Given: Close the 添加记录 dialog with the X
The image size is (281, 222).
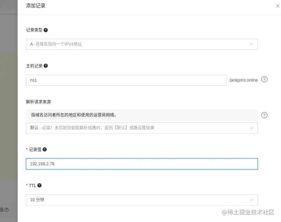Looking at the screenshot, I should tap(278, 6).
